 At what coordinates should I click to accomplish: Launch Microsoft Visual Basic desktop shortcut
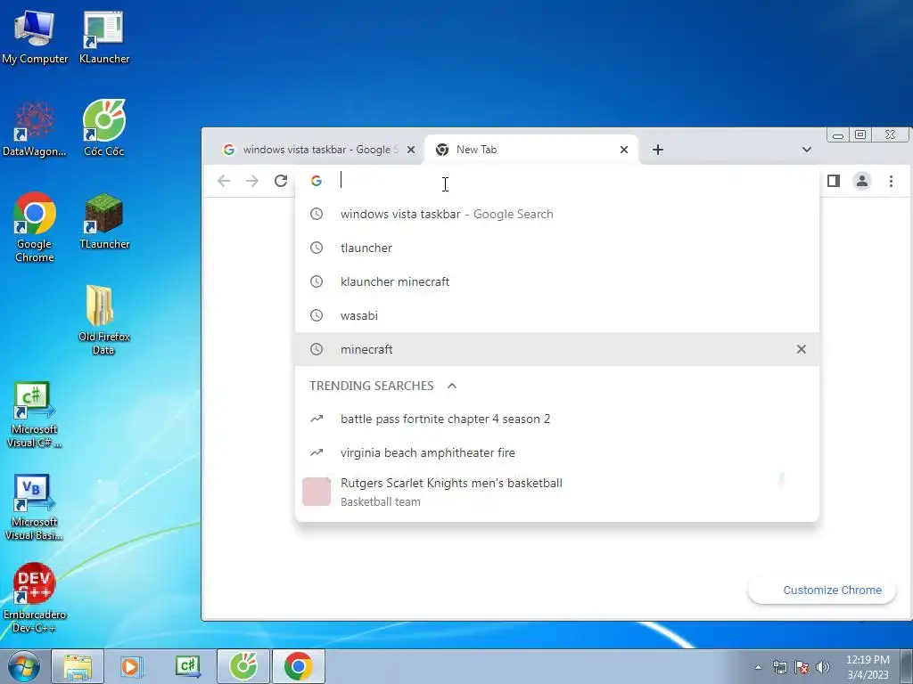click(x=35, y=507)
